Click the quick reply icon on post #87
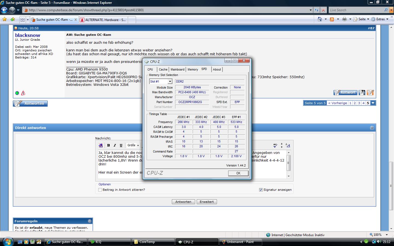This screenshot has width=394, height=246. coord(370,93)
